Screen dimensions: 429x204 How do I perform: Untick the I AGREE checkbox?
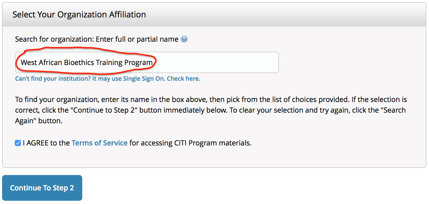(18, 143)
